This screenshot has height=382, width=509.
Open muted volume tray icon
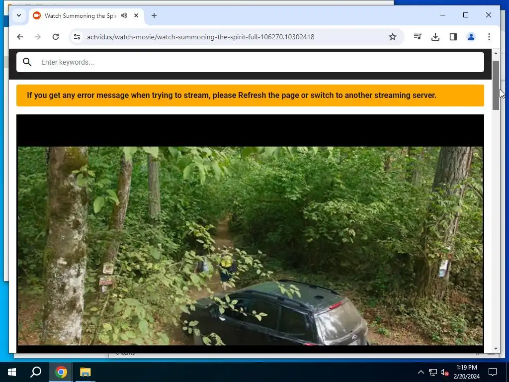[445, 372]
